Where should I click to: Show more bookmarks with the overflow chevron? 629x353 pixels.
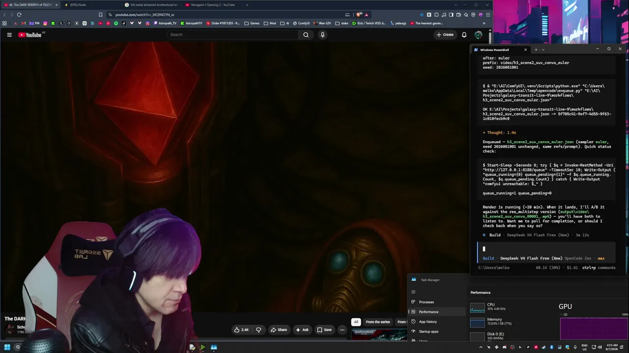click(x=484, y=23)
